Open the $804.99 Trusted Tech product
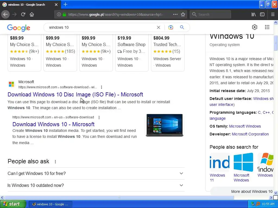The width and height of the screenshot is (278, 208). point(168,53)
